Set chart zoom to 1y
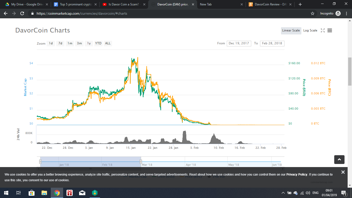Screen dimensions: 352x198 (89, 43)
